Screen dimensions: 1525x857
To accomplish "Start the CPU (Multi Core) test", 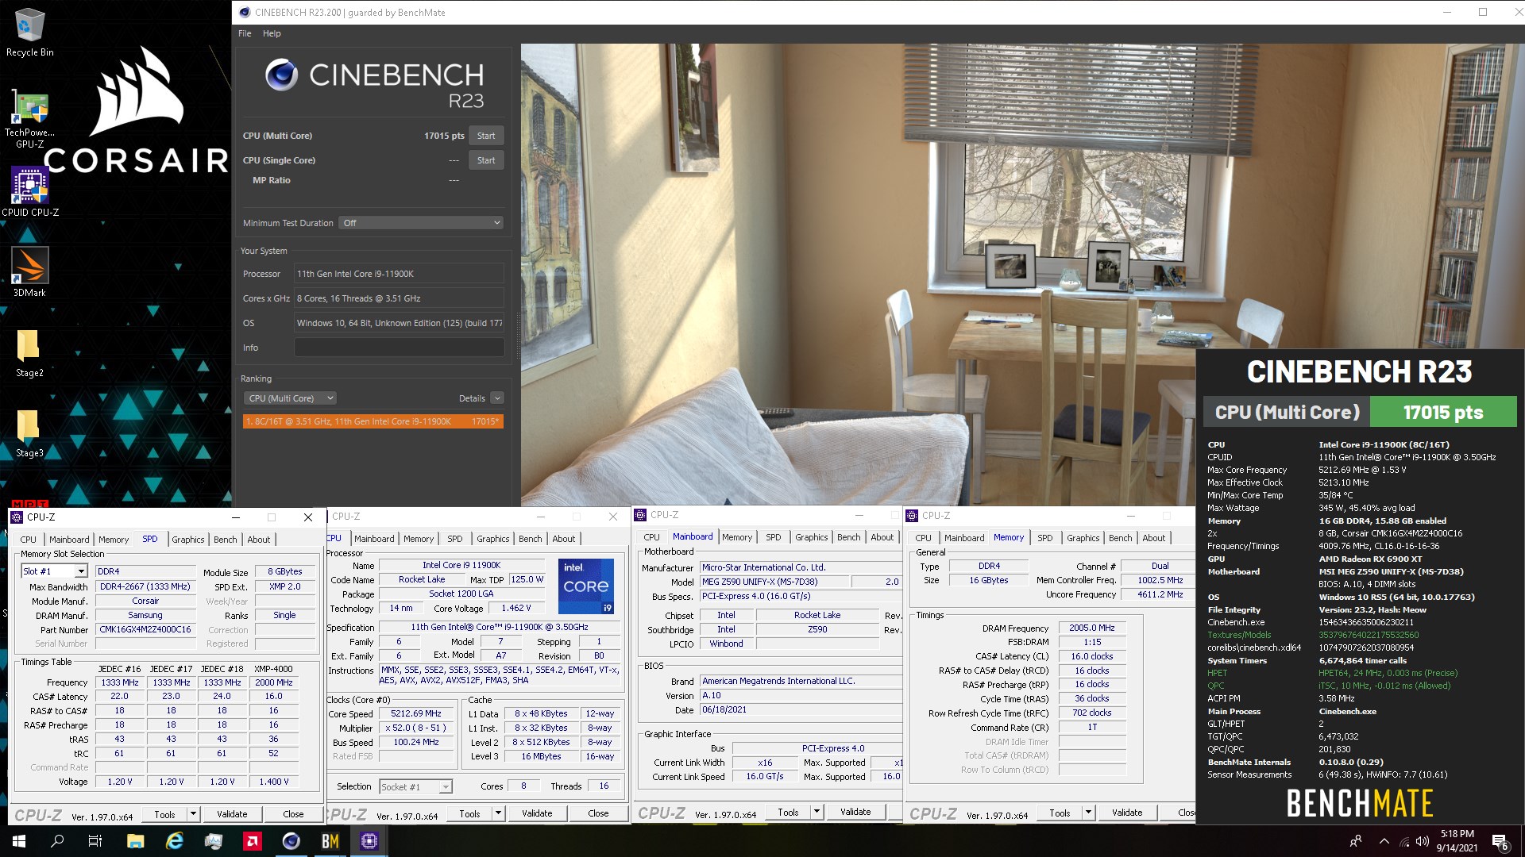I will point(486,136).
